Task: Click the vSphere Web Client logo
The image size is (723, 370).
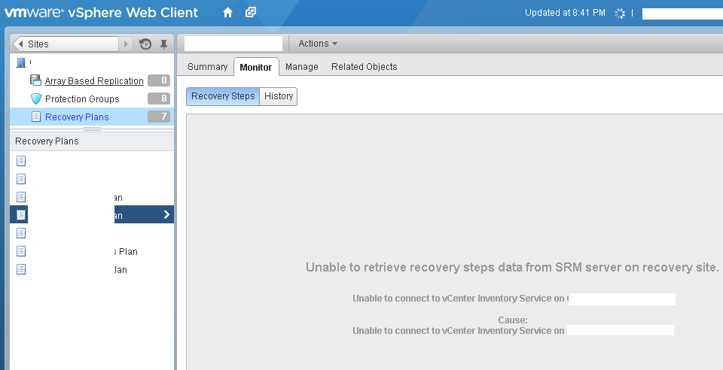Action: pos(102,13)
